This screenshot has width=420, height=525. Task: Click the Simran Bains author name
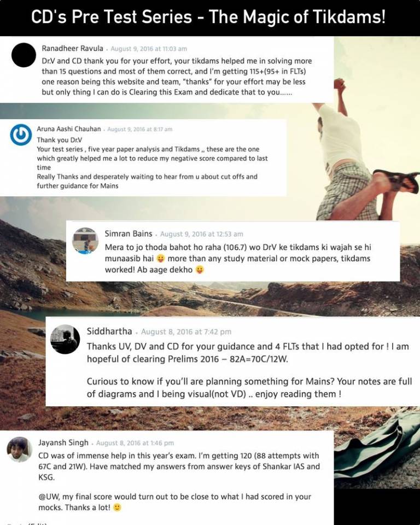coord(129,234)
